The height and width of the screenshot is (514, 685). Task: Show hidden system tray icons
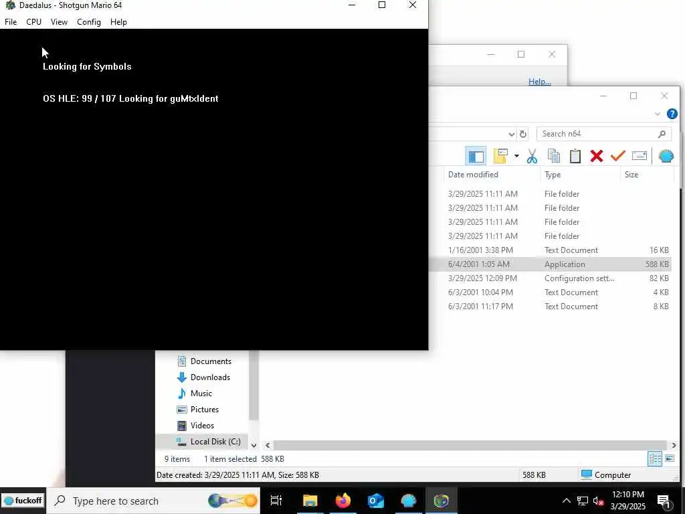(x=566, y=501)
